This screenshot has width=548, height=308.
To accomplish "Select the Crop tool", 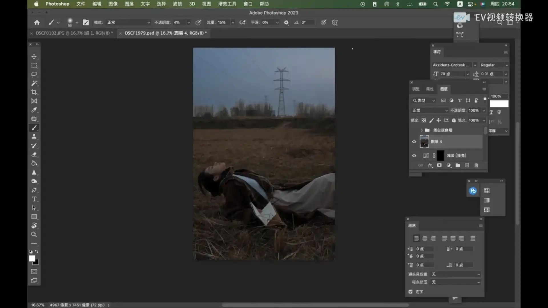I will (34, 92).
